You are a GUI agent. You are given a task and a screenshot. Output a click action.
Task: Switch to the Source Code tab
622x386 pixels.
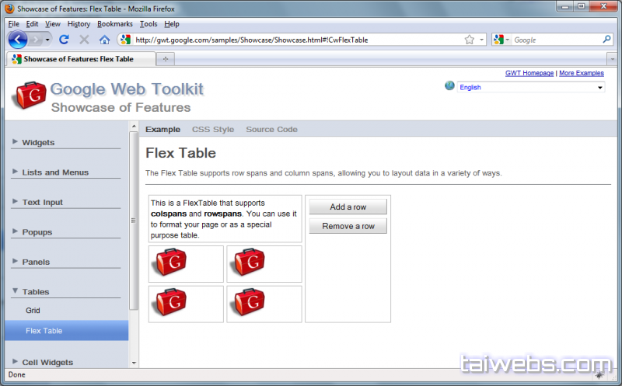pos(271,130)
